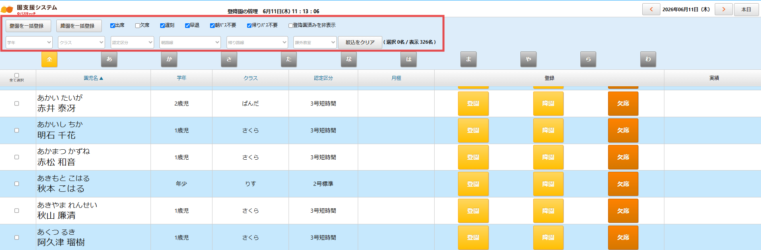Mark 欠席 for 秋本 こはる
Image resolution: width=761 pixels, height=250 pixels.
click(623, 184)
